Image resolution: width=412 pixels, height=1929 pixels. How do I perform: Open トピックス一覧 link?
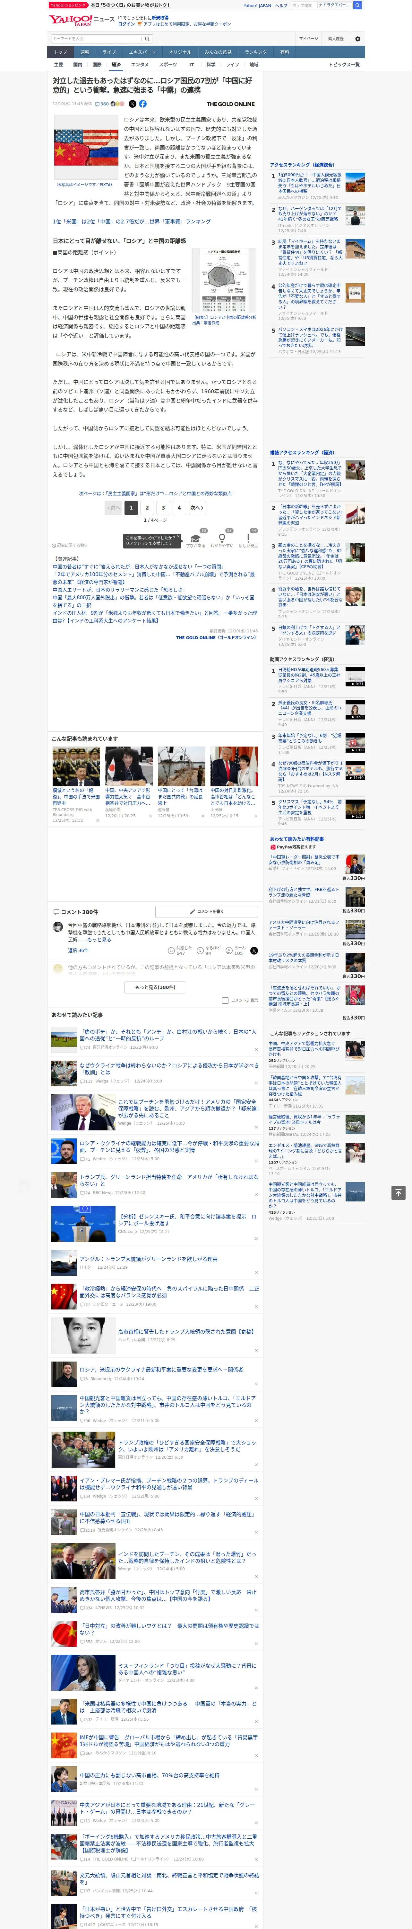point(344,64)
